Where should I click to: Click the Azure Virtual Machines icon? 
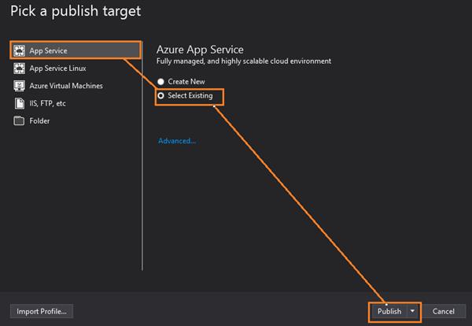pos(20,86)
